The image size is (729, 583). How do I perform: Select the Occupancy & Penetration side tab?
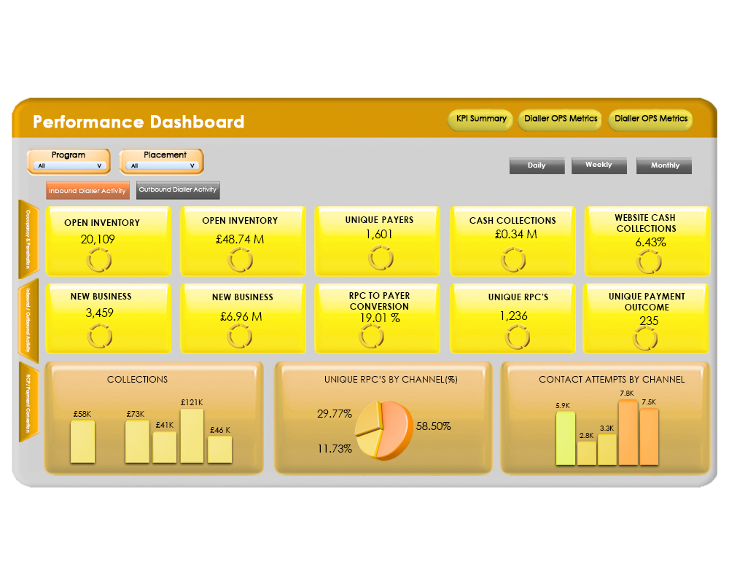pyautogui.click(x=28, y=238)
